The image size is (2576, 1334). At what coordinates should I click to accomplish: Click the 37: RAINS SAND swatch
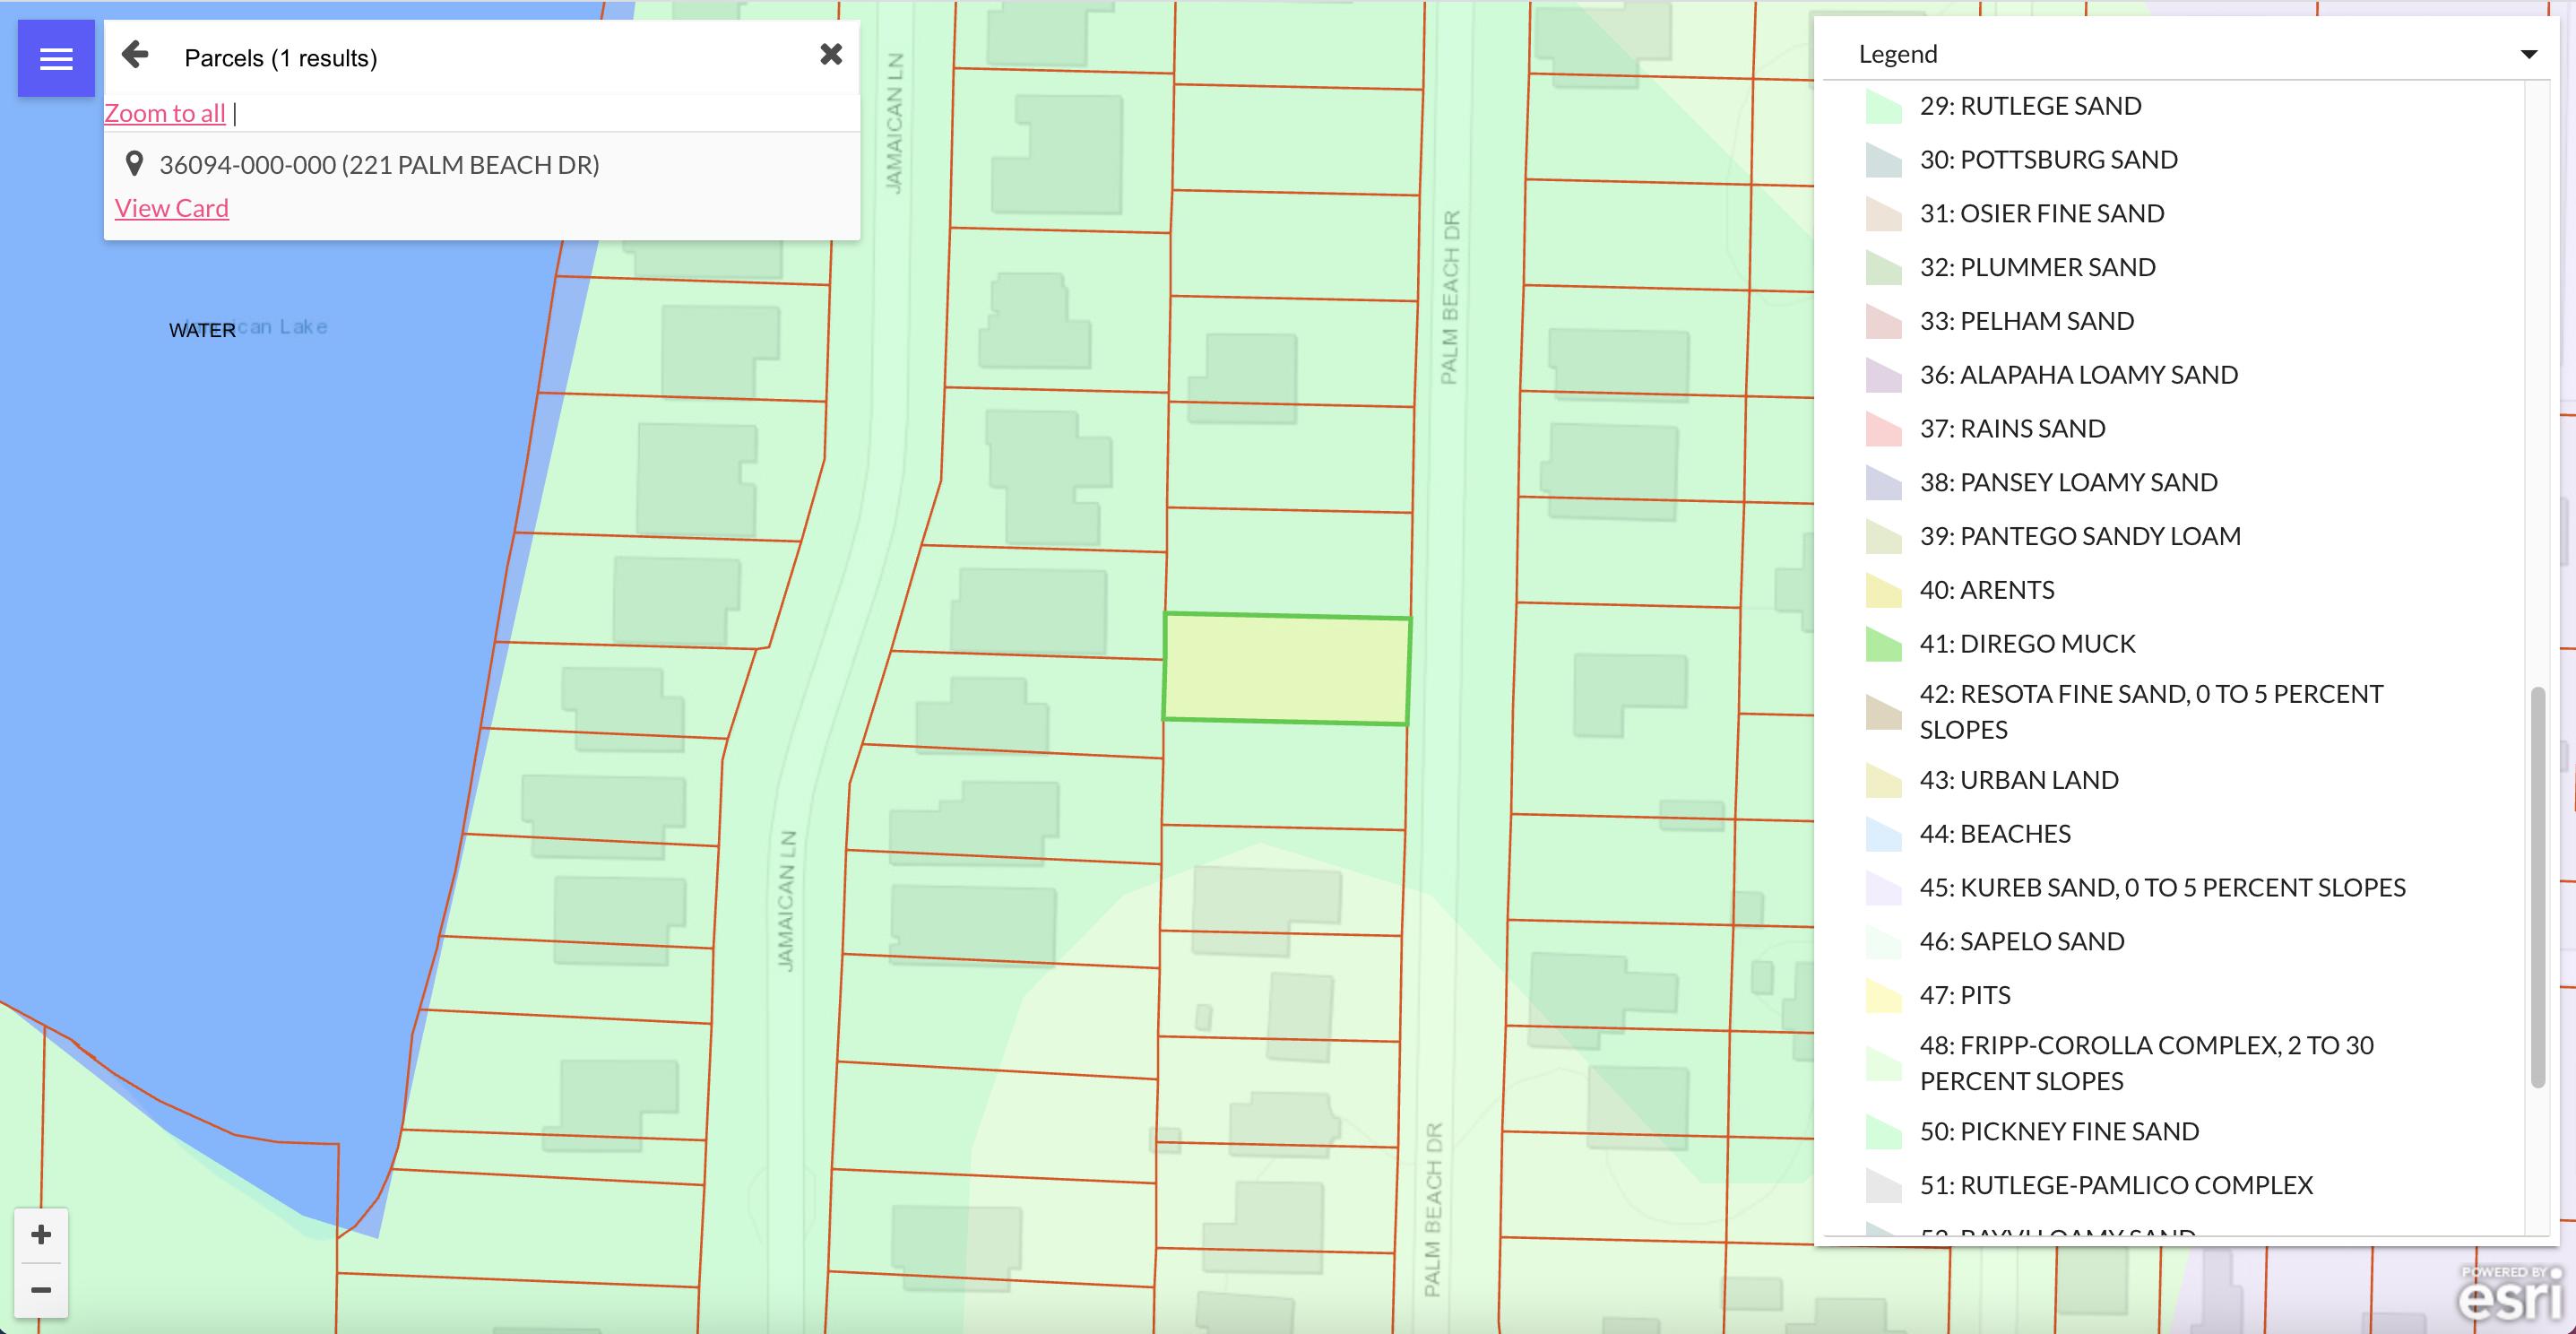click(x=1883, y=429)
